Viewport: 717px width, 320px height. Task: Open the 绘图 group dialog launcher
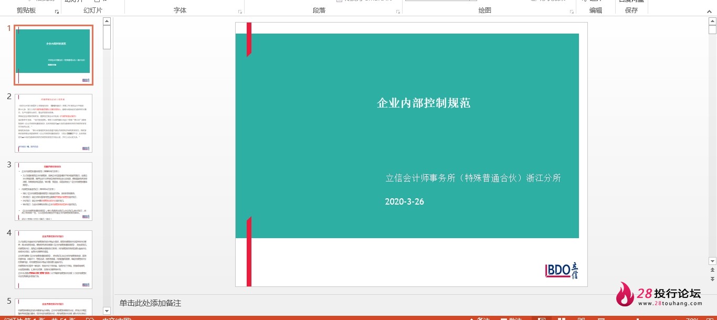click(571, 11)
